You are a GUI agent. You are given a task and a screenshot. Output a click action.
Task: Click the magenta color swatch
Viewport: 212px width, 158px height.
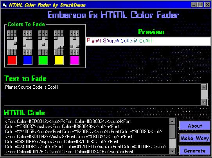pos(74,60)
